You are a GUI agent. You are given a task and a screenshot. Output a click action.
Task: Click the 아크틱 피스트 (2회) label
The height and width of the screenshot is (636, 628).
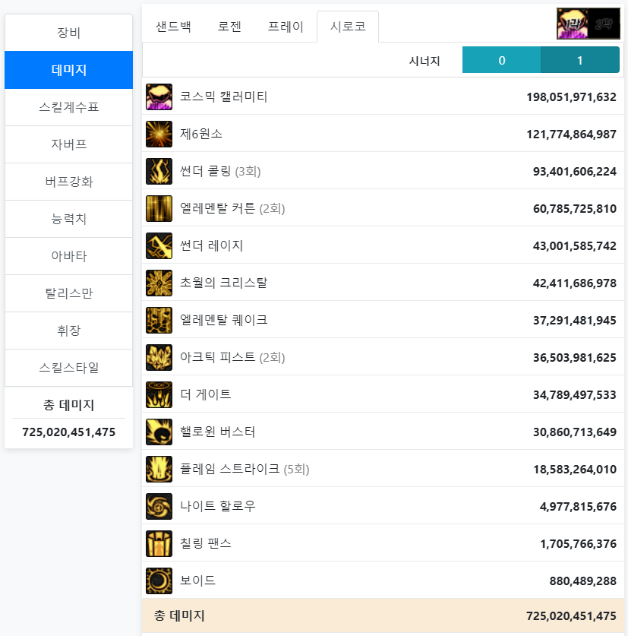click(x=232, y=357)
